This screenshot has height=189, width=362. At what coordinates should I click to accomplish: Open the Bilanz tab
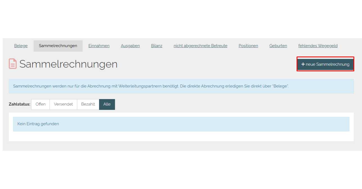pos(156,46)
